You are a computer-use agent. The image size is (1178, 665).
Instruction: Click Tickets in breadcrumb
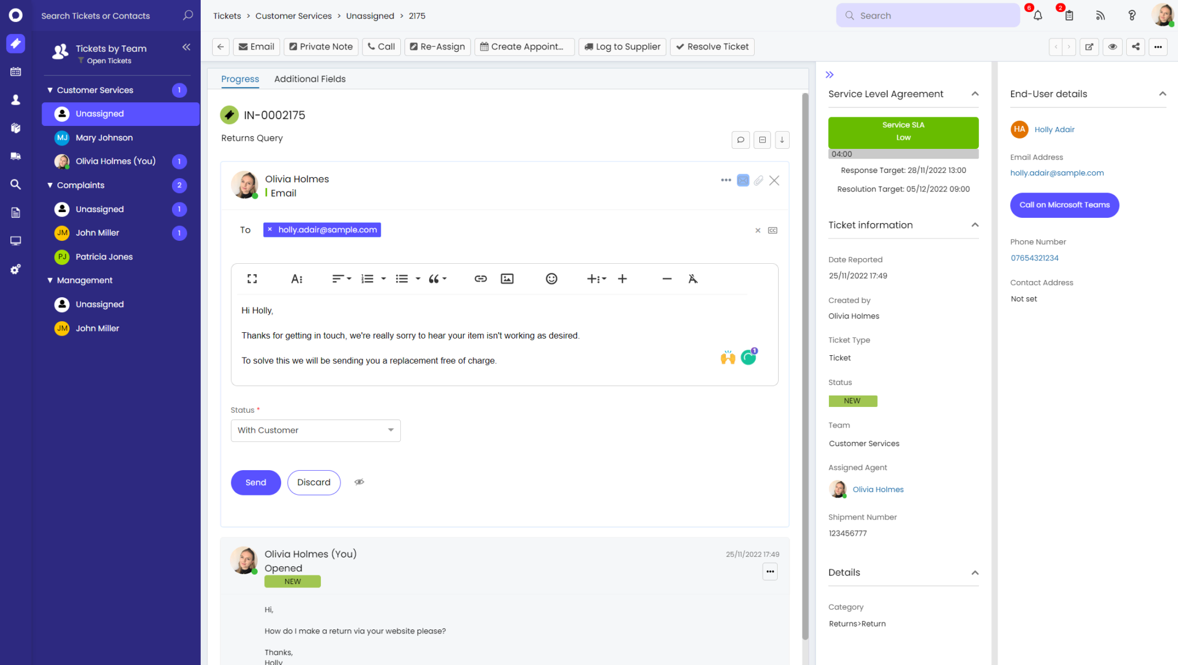click(x=227, y=16)
